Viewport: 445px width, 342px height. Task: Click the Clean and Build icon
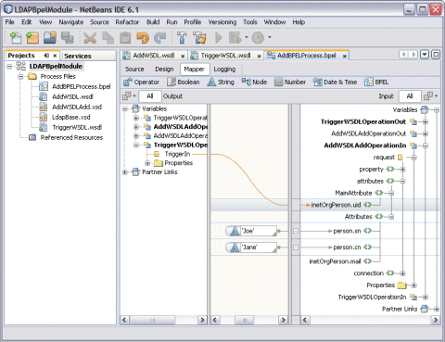tap(199, 38)
